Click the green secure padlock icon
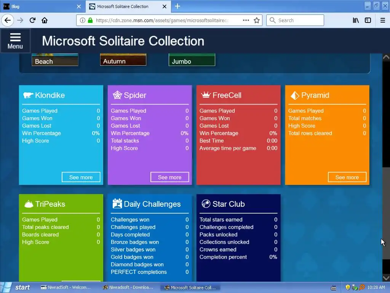 coord(90,20)
